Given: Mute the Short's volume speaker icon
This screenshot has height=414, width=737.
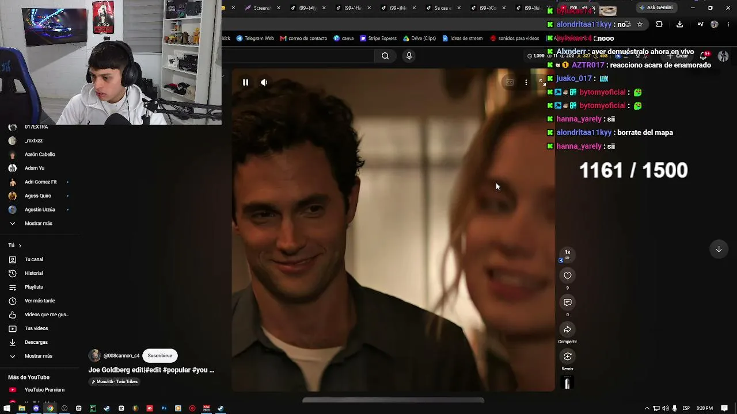Looking at the screenshot, I should click(264, 82).
